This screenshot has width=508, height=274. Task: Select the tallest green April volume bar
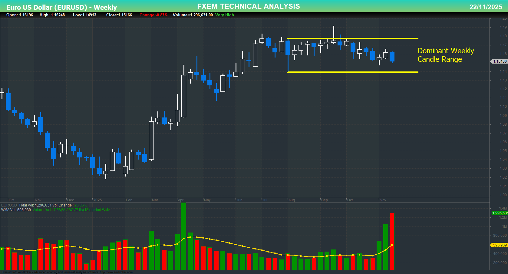pyautogui.click(x=184, y=236)
